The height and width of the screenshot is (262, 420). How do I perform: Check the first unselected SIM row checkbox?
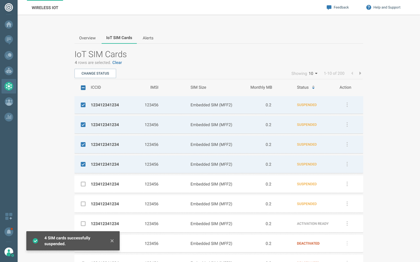point(83,184)
